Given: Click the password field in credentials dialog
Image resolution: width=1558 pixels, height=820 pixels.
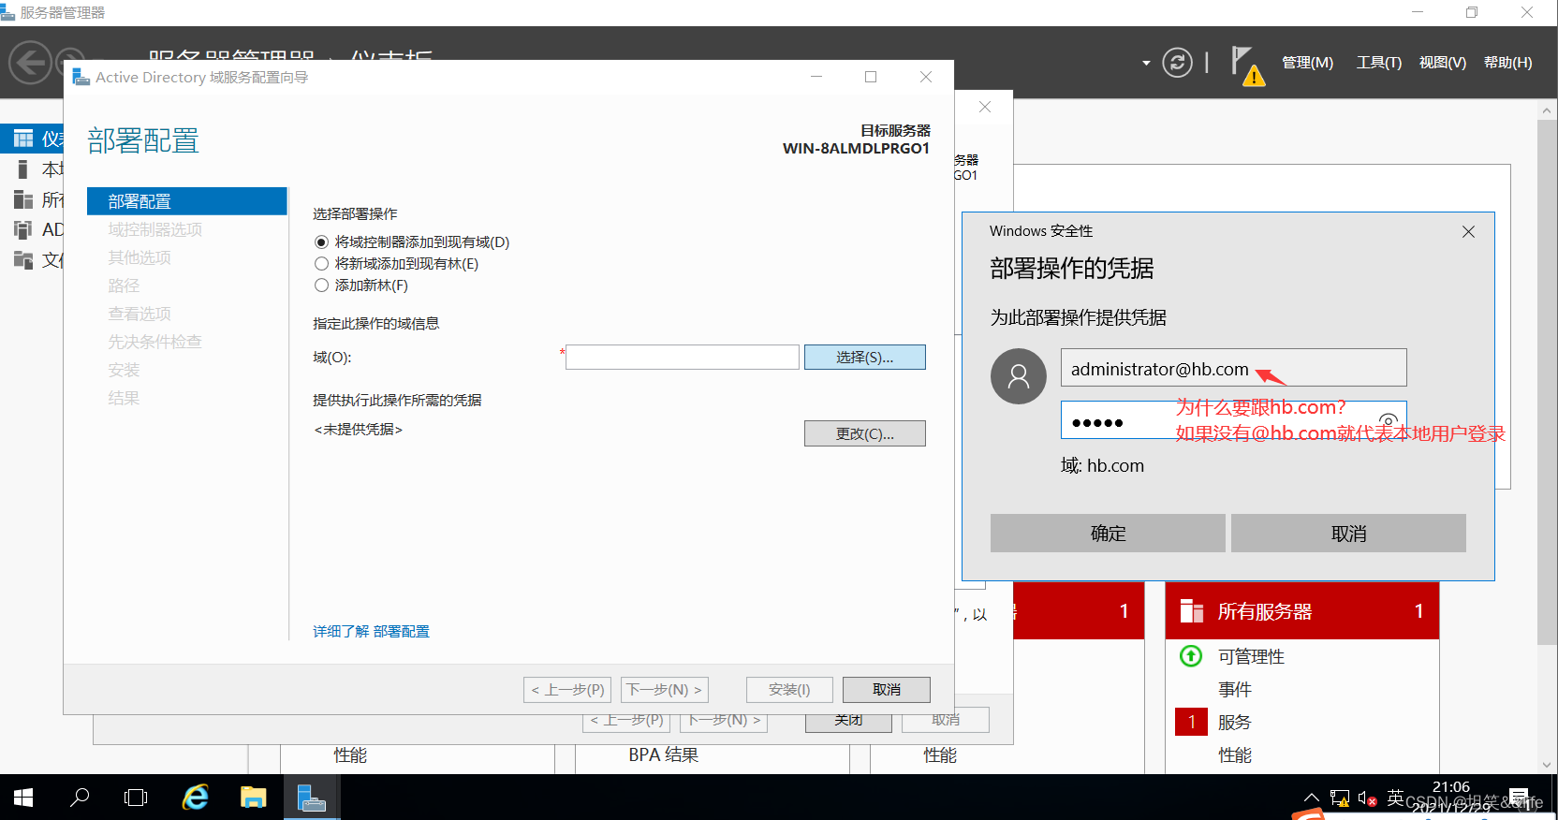Looking at the screenshot, I should pyautogui.click(x=1233, y=420).
